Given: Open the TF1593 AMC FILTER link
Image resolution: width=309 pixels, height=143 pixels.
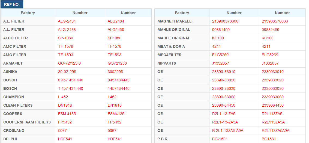Looking at the screenshot, I should click(x=114, y=55).
